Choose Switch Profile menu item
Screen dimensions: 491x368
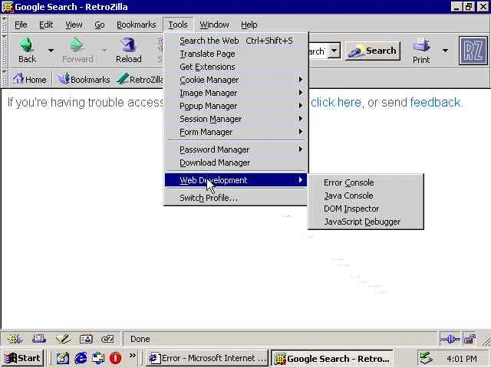point(236,198)
